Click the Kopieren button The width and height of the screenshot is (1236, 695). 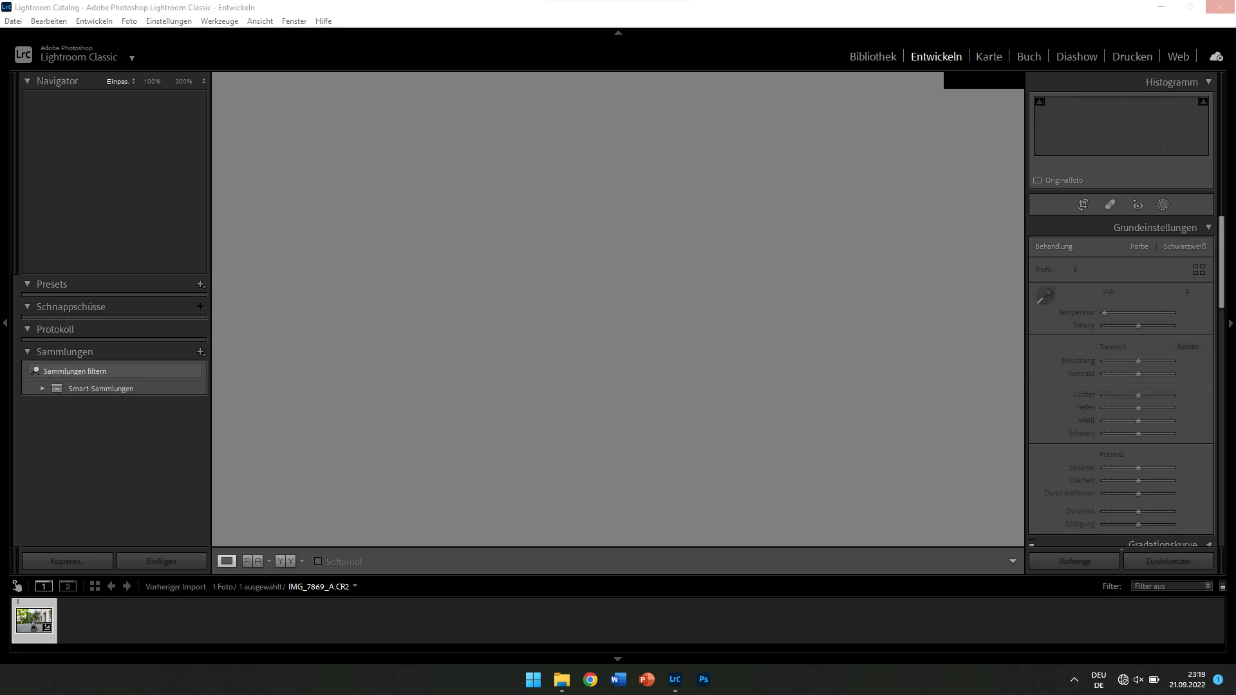(67, 561)
